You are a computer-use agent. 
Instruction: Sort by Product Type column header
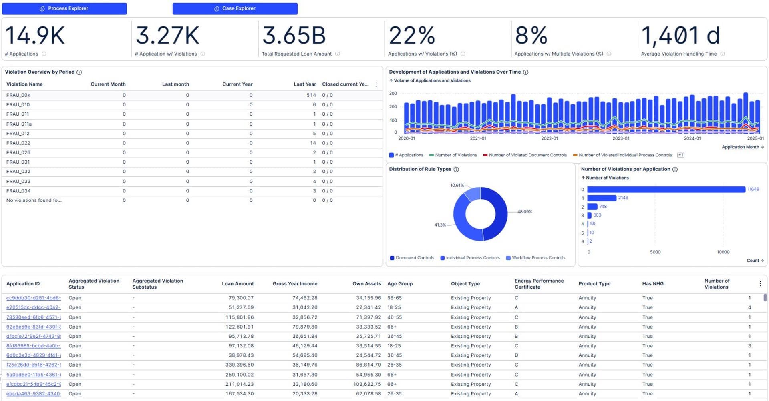tap(594, 284)
